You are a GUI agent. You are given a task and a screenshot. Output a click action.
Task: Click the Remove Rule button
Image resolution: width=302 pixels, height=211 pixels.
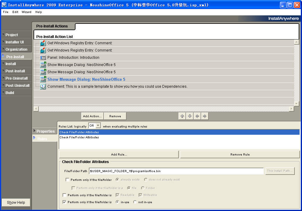(x=240, y=154)
